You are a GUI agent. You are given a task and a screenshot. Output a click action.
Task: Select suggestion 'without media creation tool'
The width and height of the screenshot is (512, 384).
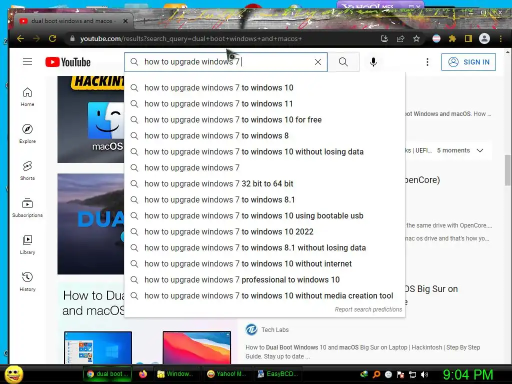pos(264,295)
